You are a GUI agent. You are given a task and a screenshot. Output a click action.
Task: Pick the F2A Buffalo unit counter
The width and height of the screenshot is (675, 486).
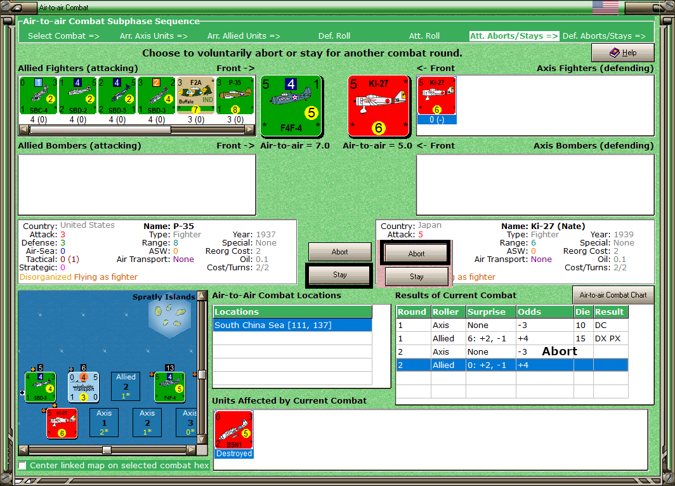coord(195,96)
